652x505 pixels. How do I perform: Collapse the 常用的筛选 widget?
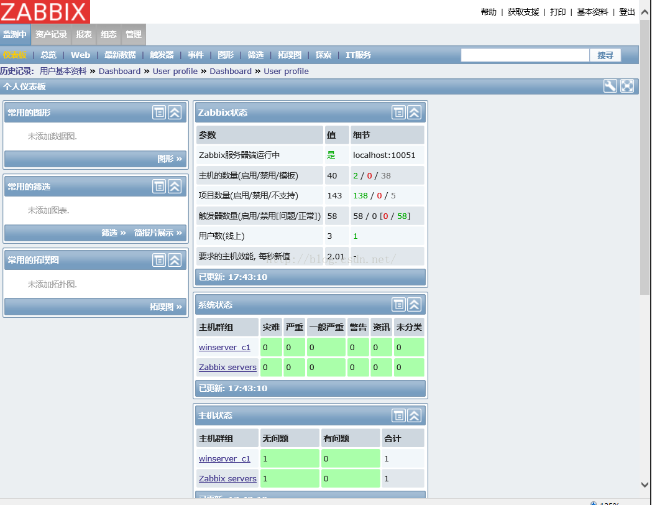[x=175, y=187]
